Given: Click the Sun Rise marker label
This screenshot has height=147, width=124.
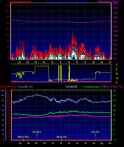Looking at the screenshot, I should 37,132.
